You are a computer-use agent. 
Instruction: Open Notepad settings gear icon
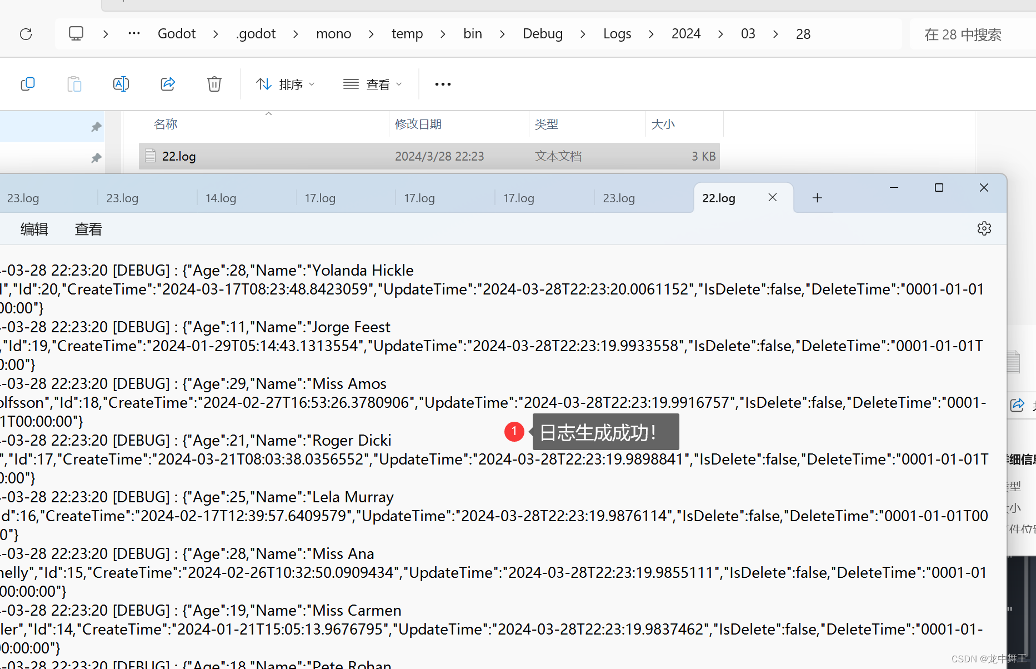(x=984, y=228)
